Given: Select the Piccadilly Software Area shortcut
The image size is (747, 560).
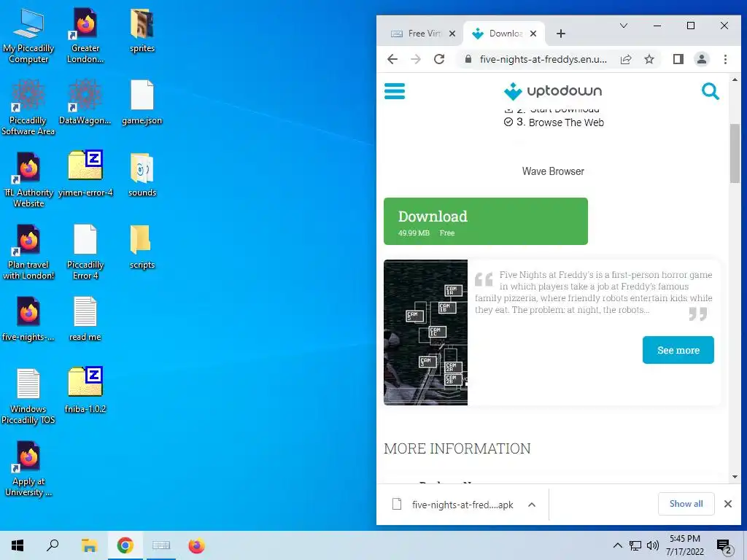Looking at the screenshot, I should [28, 108].
